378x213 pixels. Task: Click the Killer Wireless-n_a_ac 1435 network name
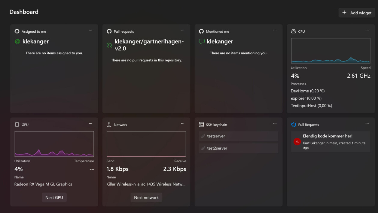(146, 184)
